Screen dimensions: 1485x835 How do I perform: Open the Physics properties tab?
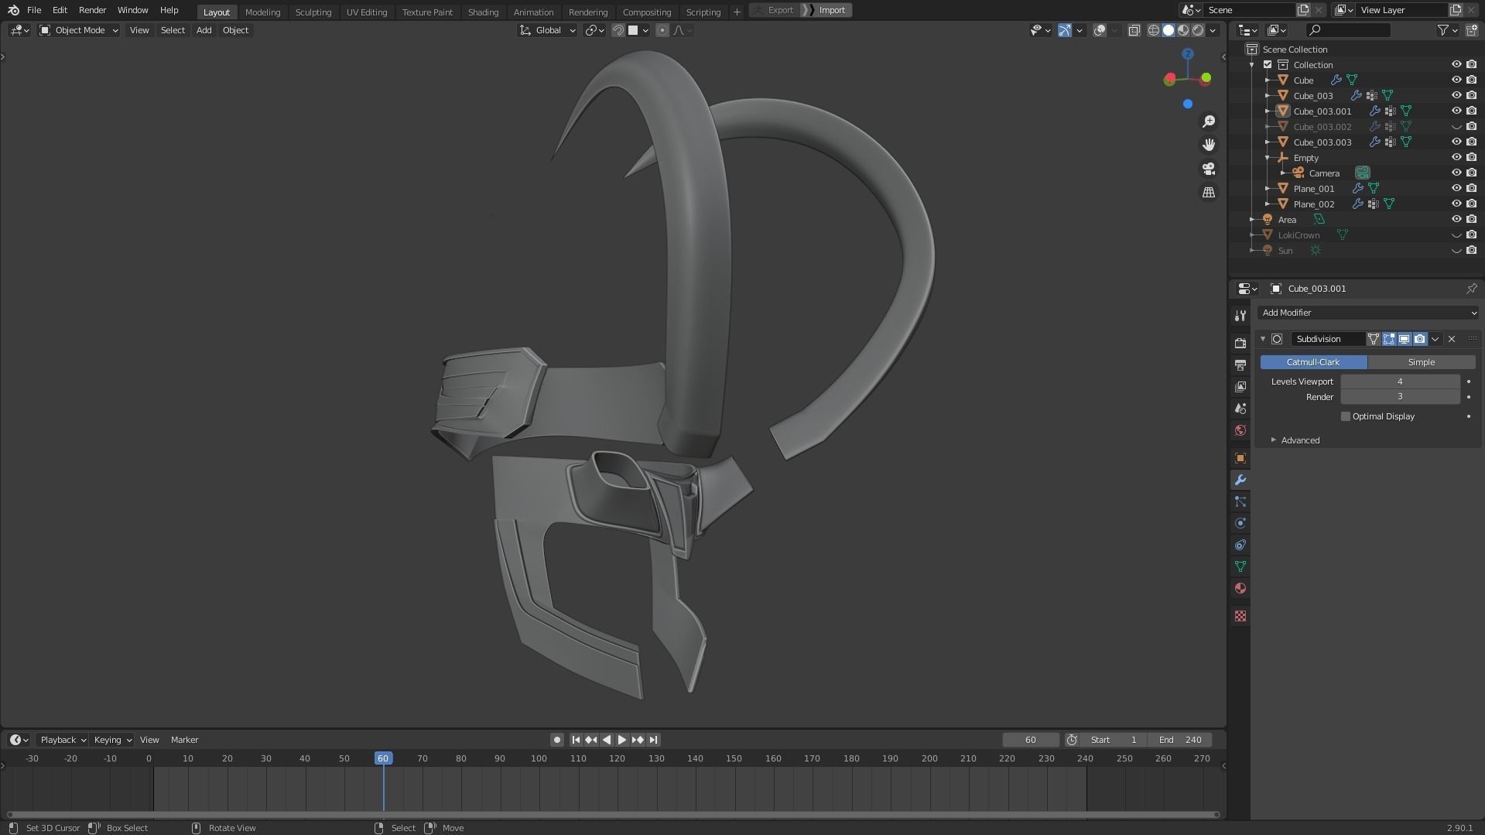[1240, 523]
